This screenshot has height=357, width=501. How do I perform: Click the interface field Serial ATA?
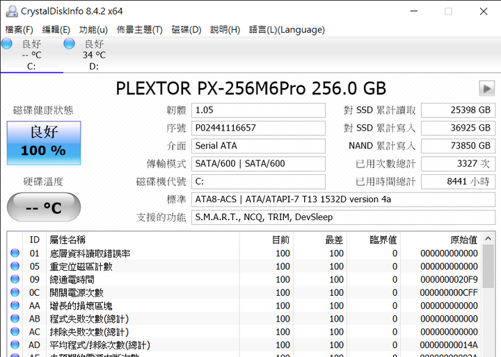coord(258,146)
